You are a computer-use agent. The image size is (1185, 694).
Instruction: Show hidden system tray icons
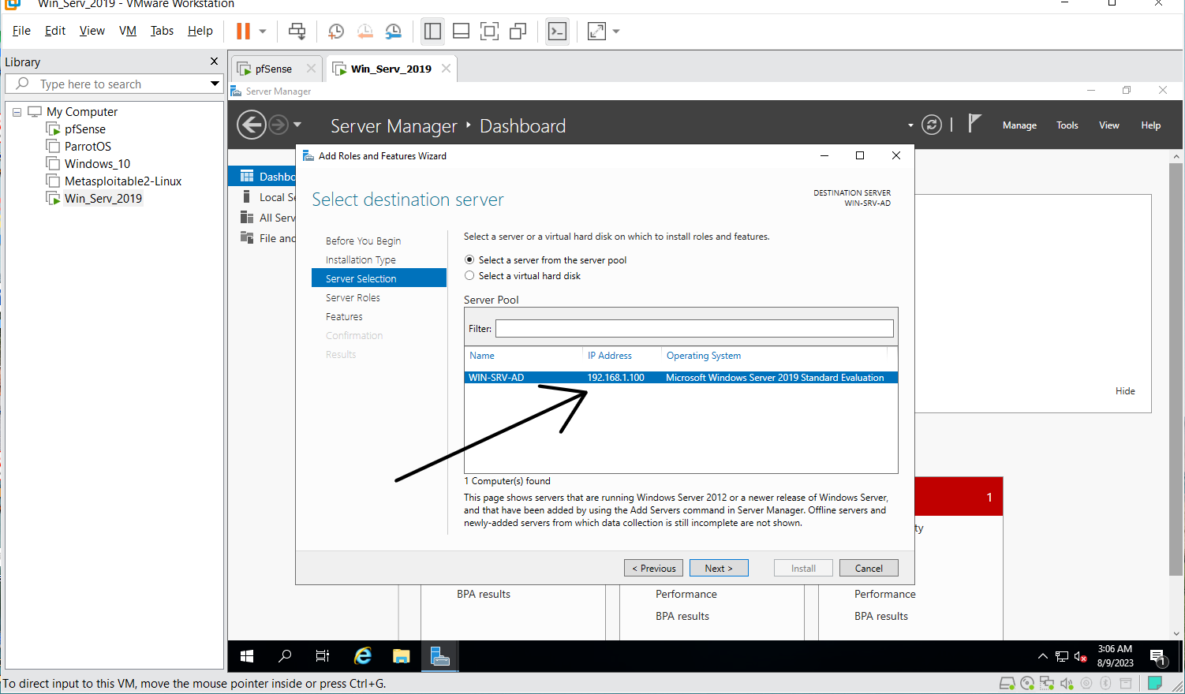(x=1042, y=656)
